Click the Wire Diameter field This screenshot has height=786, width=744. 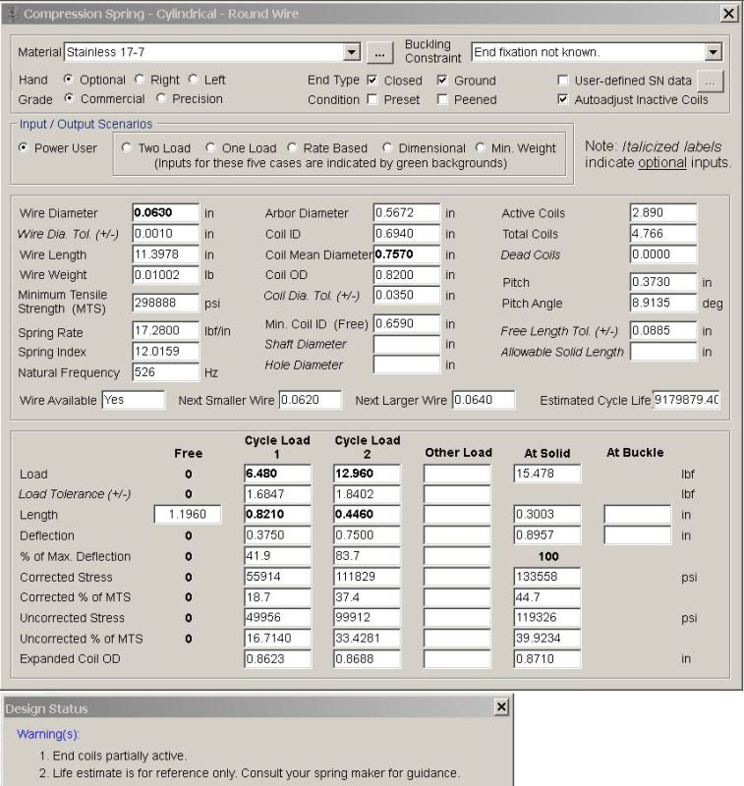[x=165, y=212]
